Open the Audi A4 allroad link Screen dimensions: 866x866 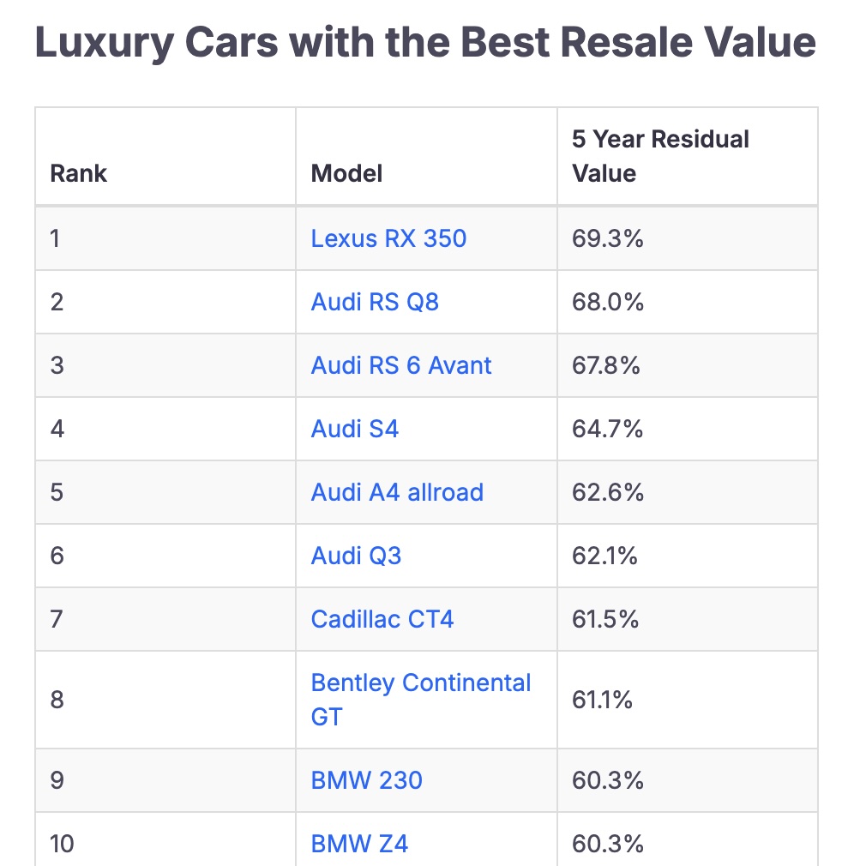coord(397,492)
